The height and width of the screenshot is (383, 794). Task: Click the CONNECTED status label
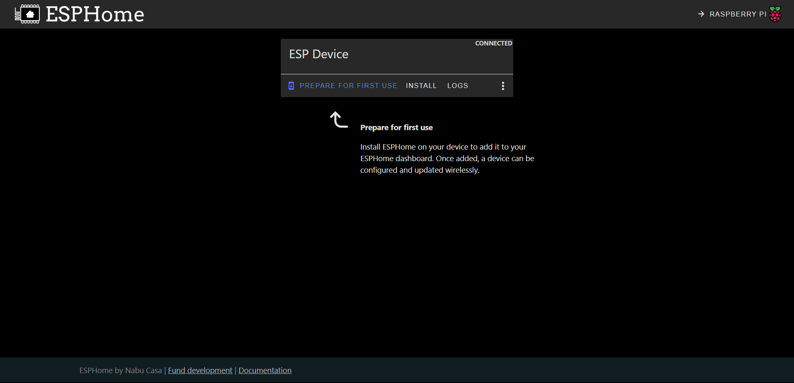[x=494, y=43]
